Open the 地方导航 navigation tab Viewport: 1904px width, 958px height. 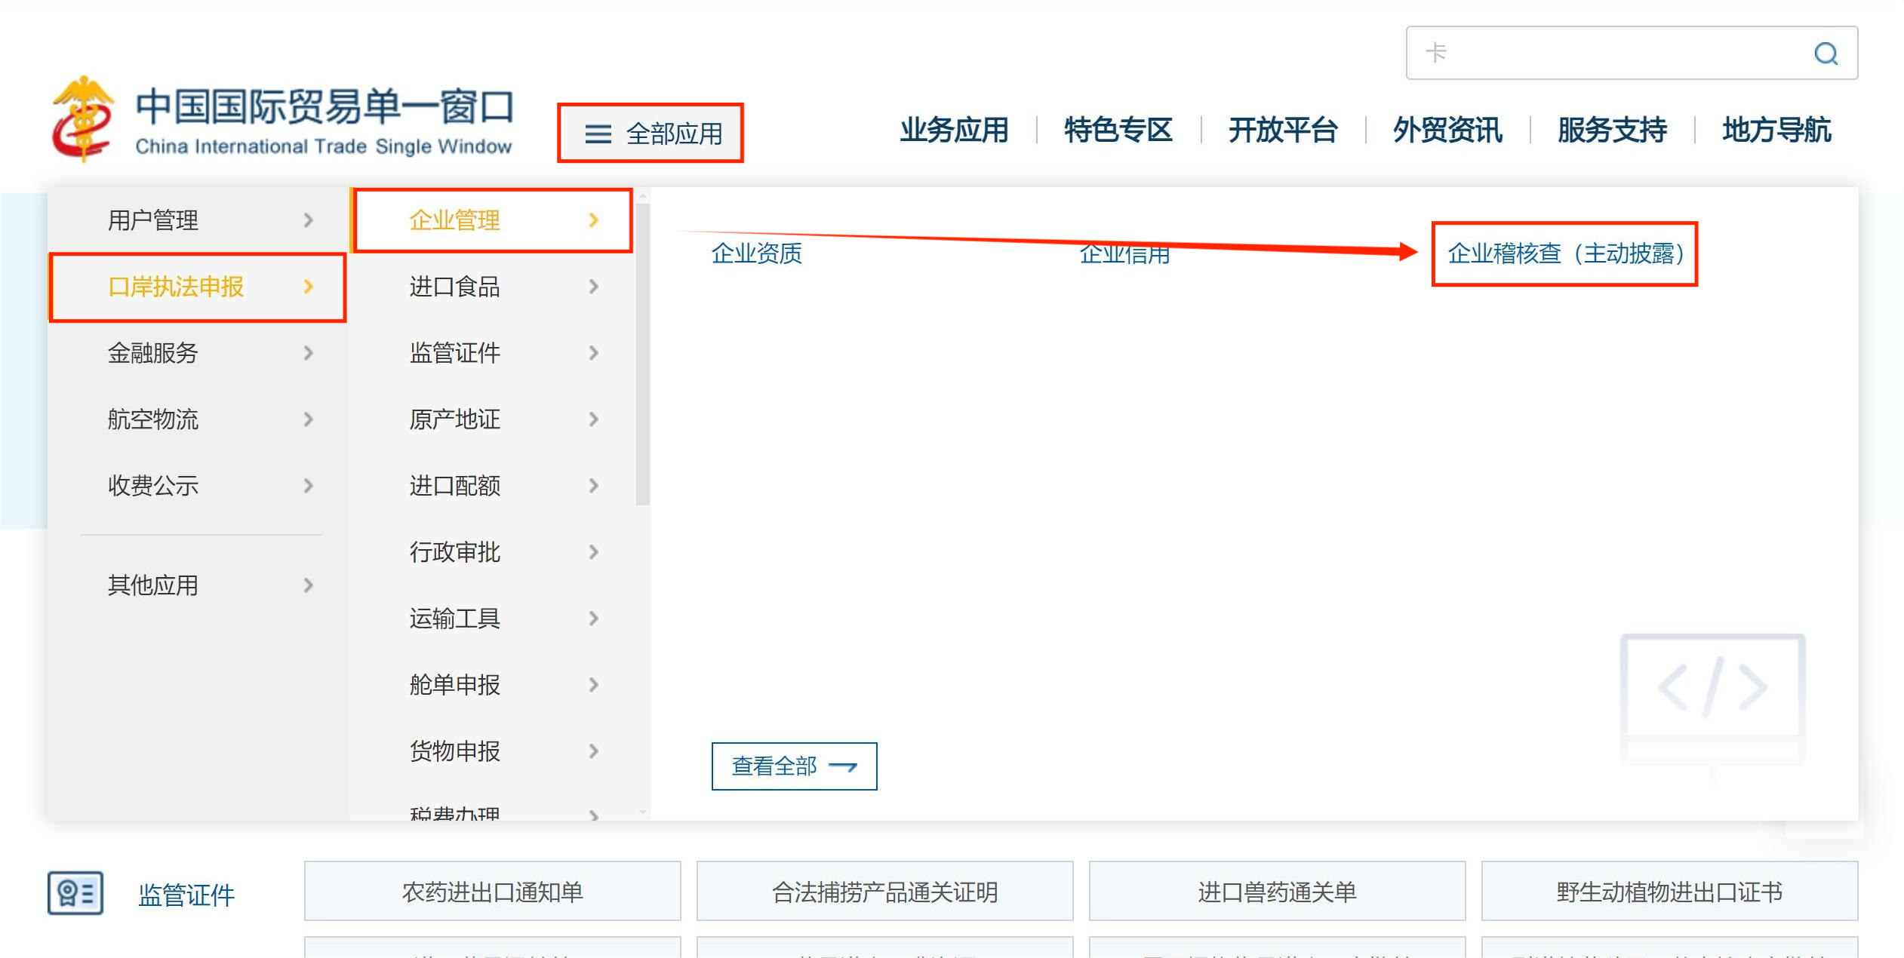pos(1776,130)
